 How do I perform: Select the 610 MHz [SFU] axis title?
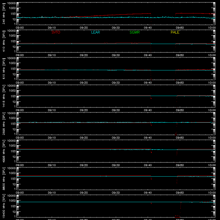tap(4, 68)
